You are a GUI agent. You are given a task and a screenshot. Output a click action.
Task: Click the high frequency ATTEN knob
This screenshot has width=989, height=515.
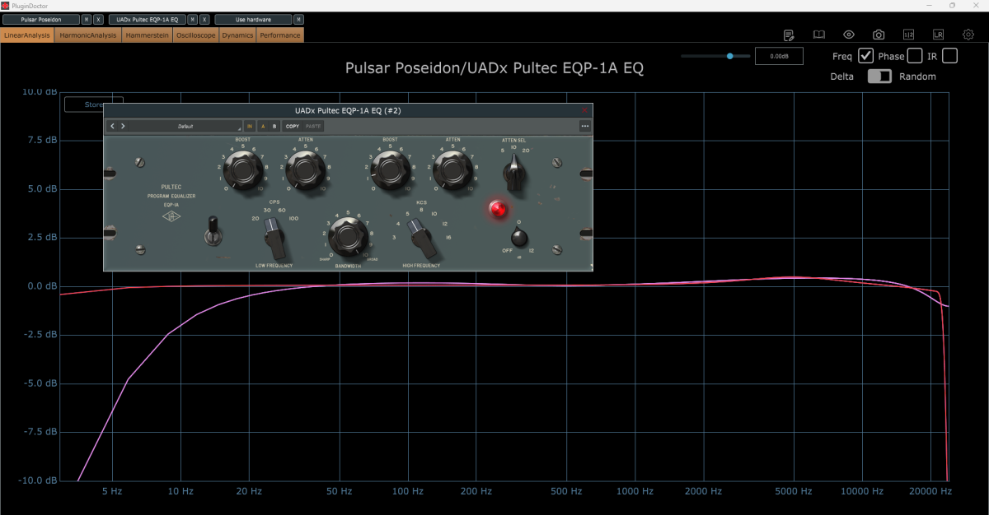coord(452,170)
